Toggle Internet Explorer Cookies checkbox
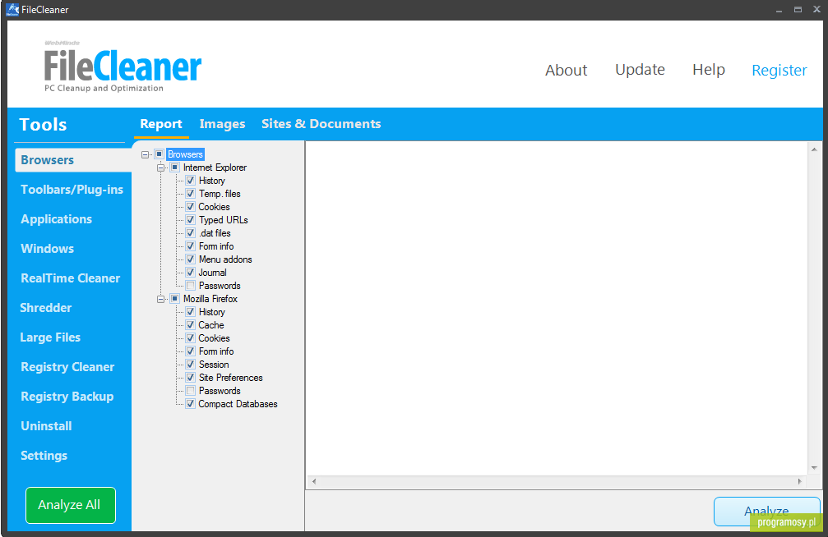This screenshot has width=828, height=537. coord(191,207)
